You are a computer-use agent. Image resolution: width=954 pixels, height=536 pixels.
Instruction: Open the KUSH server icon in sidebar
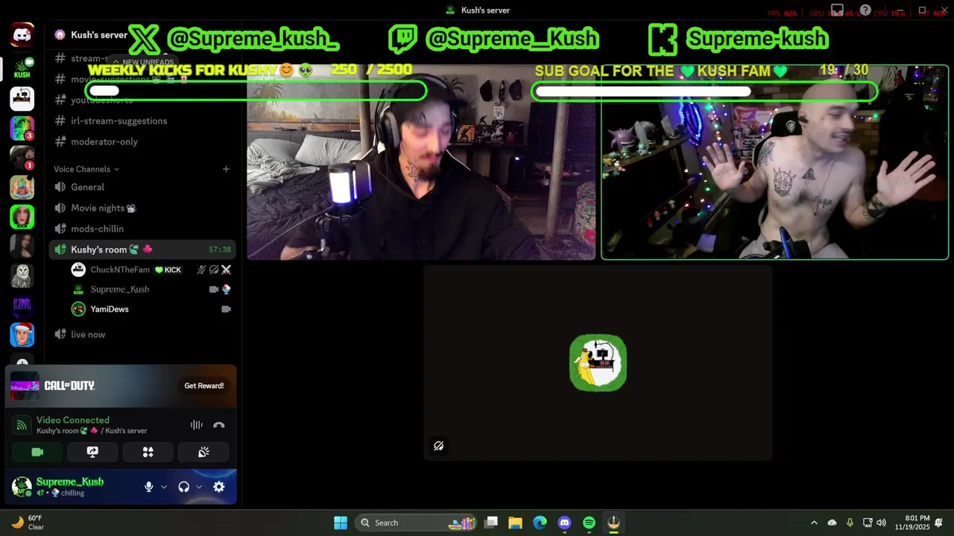22,68
